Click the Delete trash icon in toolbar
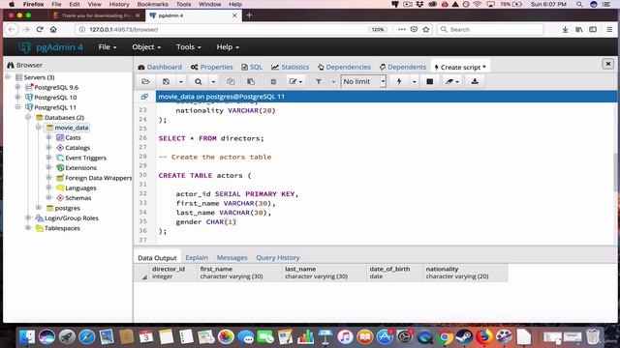Image resolution: width=620 pixels, height=348 pixels. [x=273, y=81]
